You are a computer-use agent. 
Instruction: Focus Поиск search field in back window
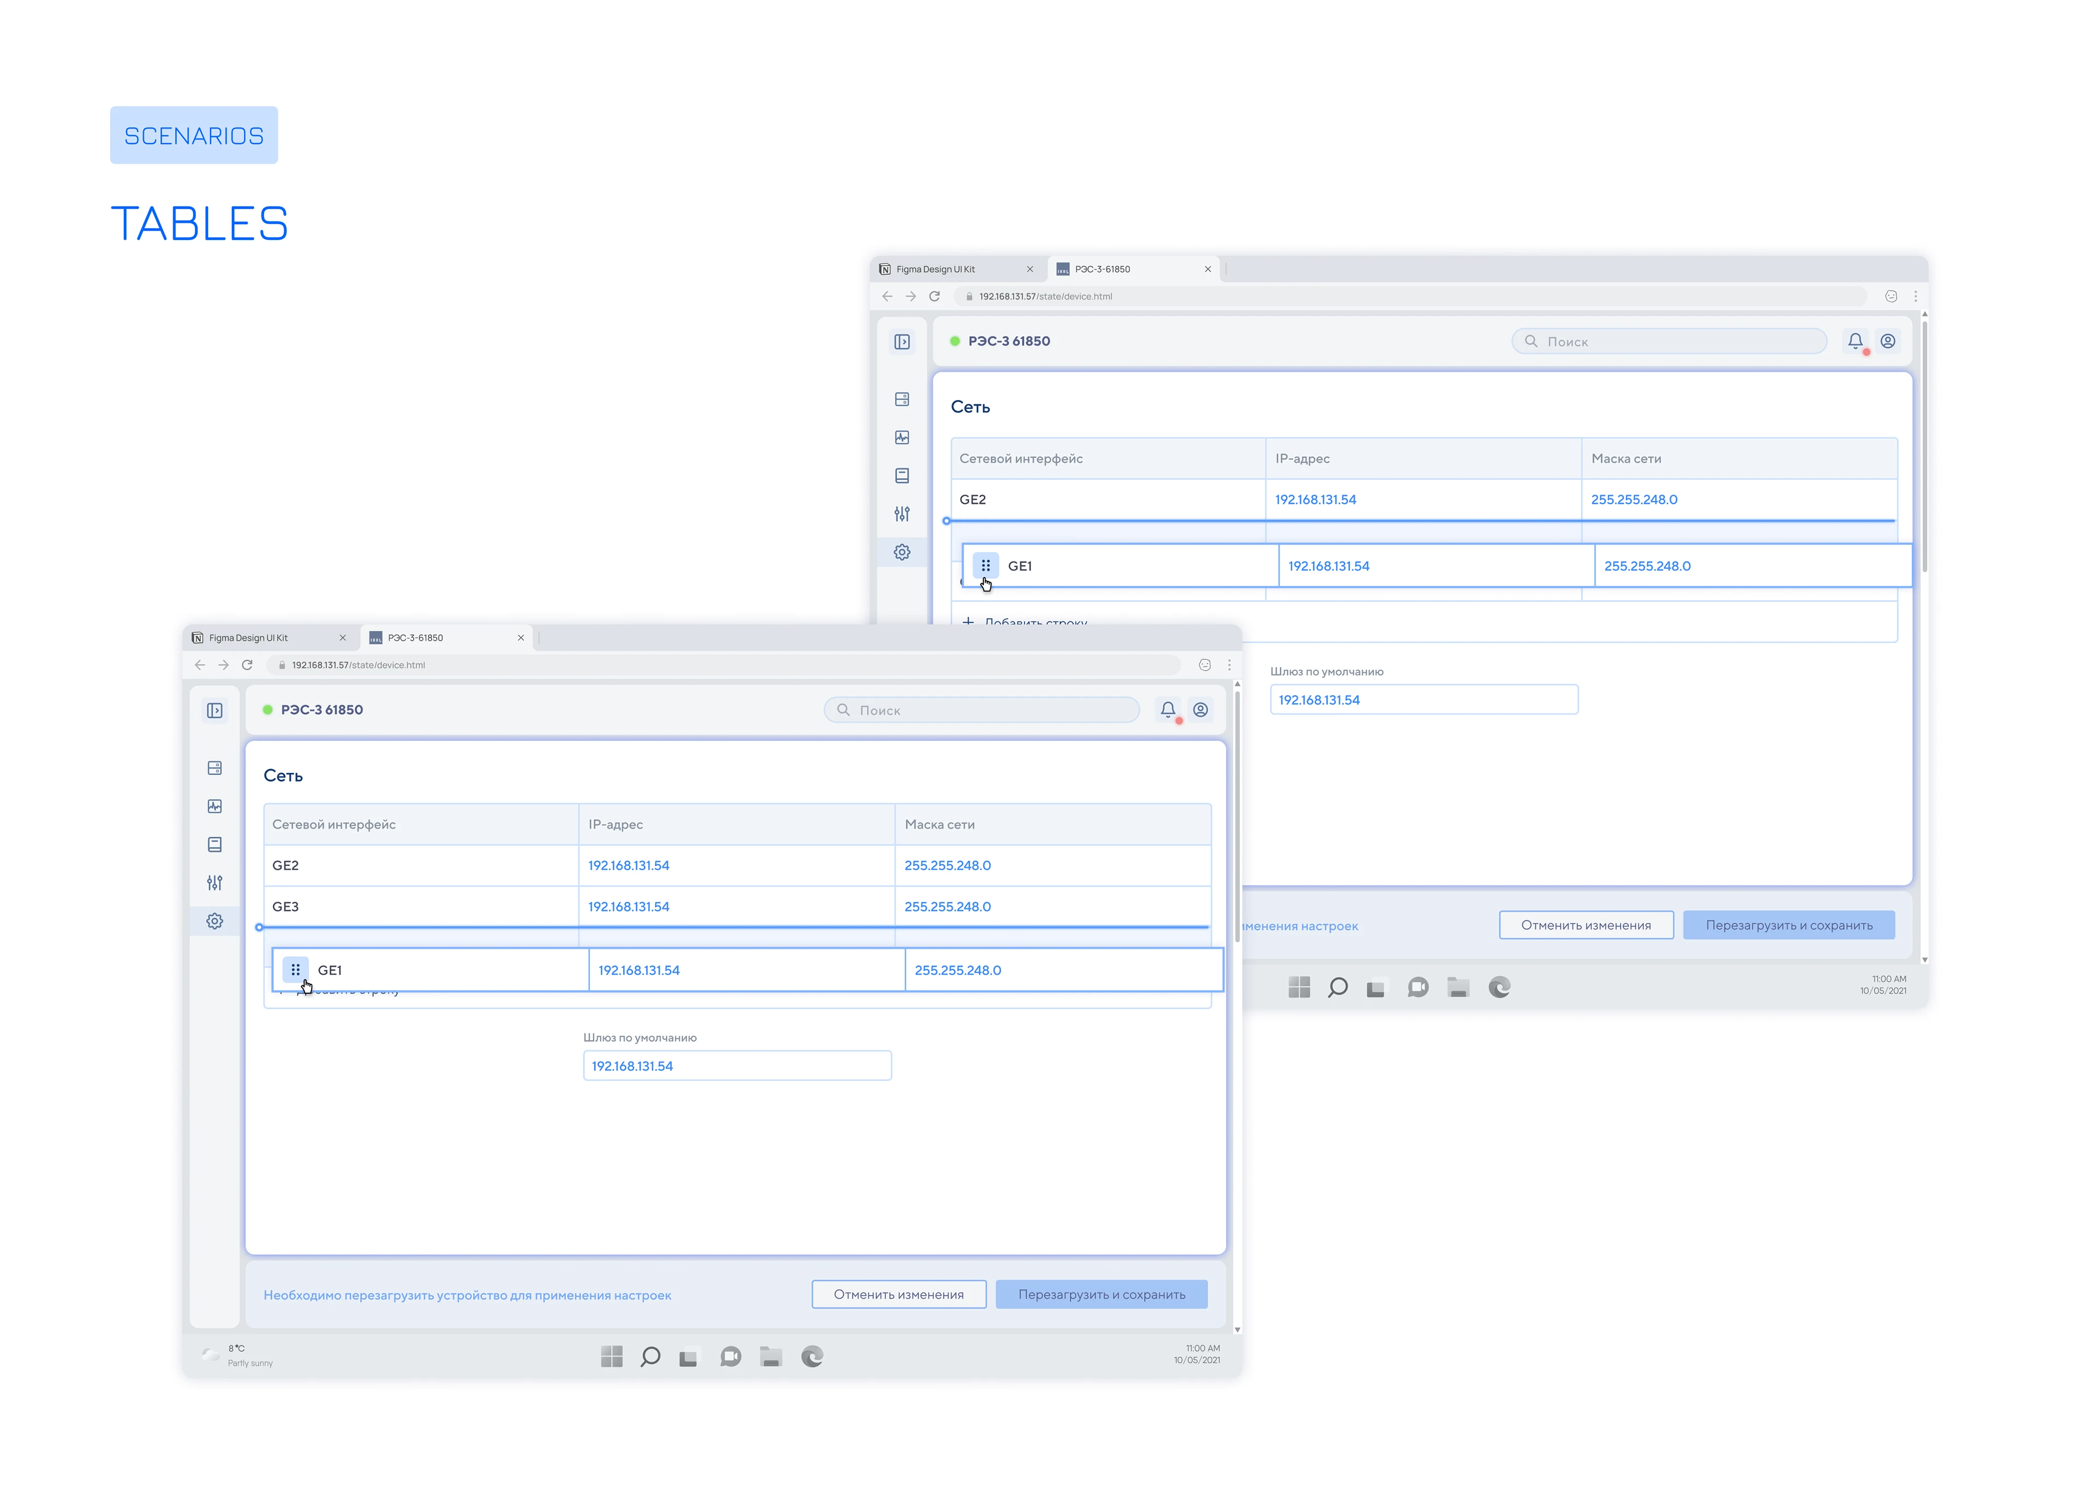pos(1669,342)
